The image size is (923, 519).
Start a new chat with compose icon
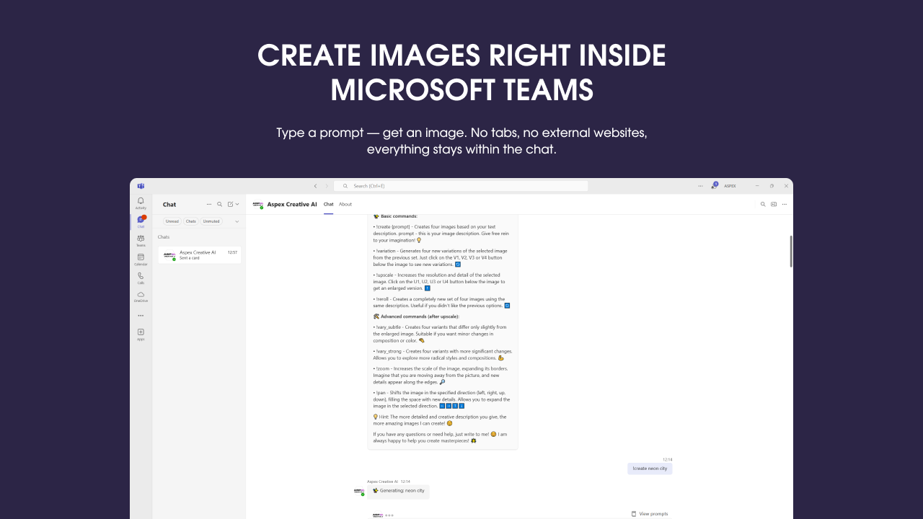pos(230,204)
